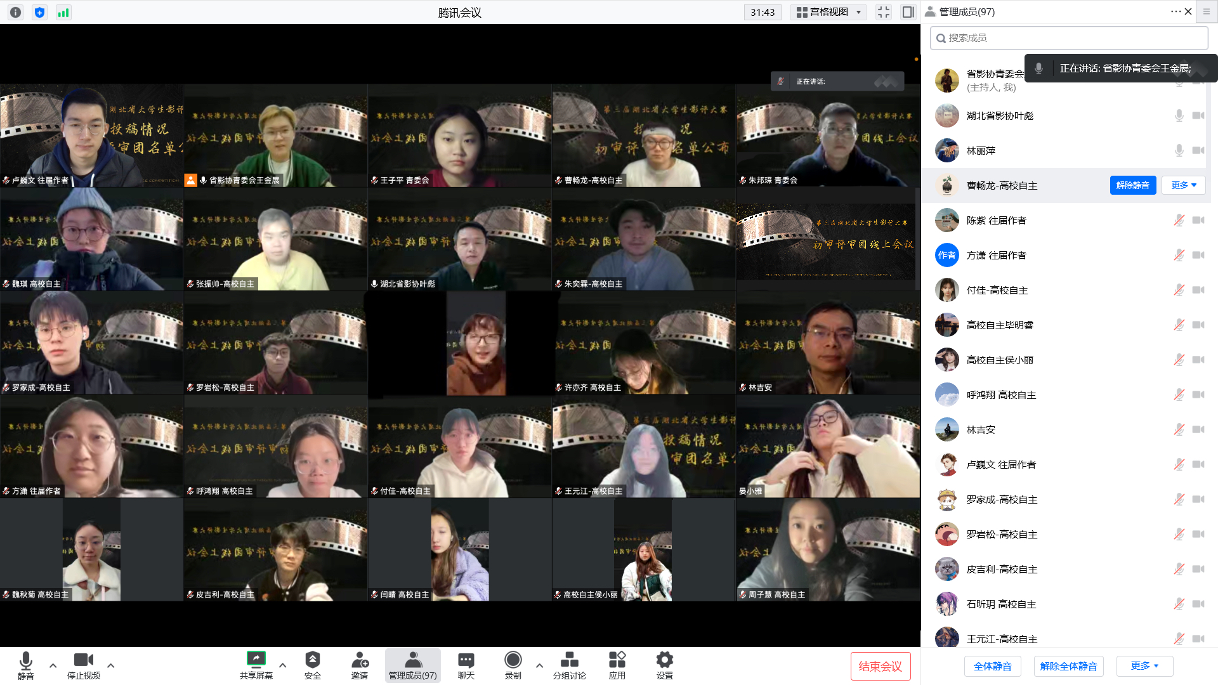Expand audio options arrow beside mute
The width and height of the screenshot is (1218, 685).
click(53, 665)
